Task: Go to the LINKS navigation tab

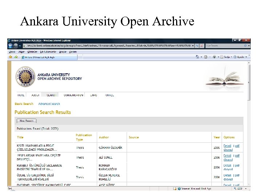Action: [94, 95]
